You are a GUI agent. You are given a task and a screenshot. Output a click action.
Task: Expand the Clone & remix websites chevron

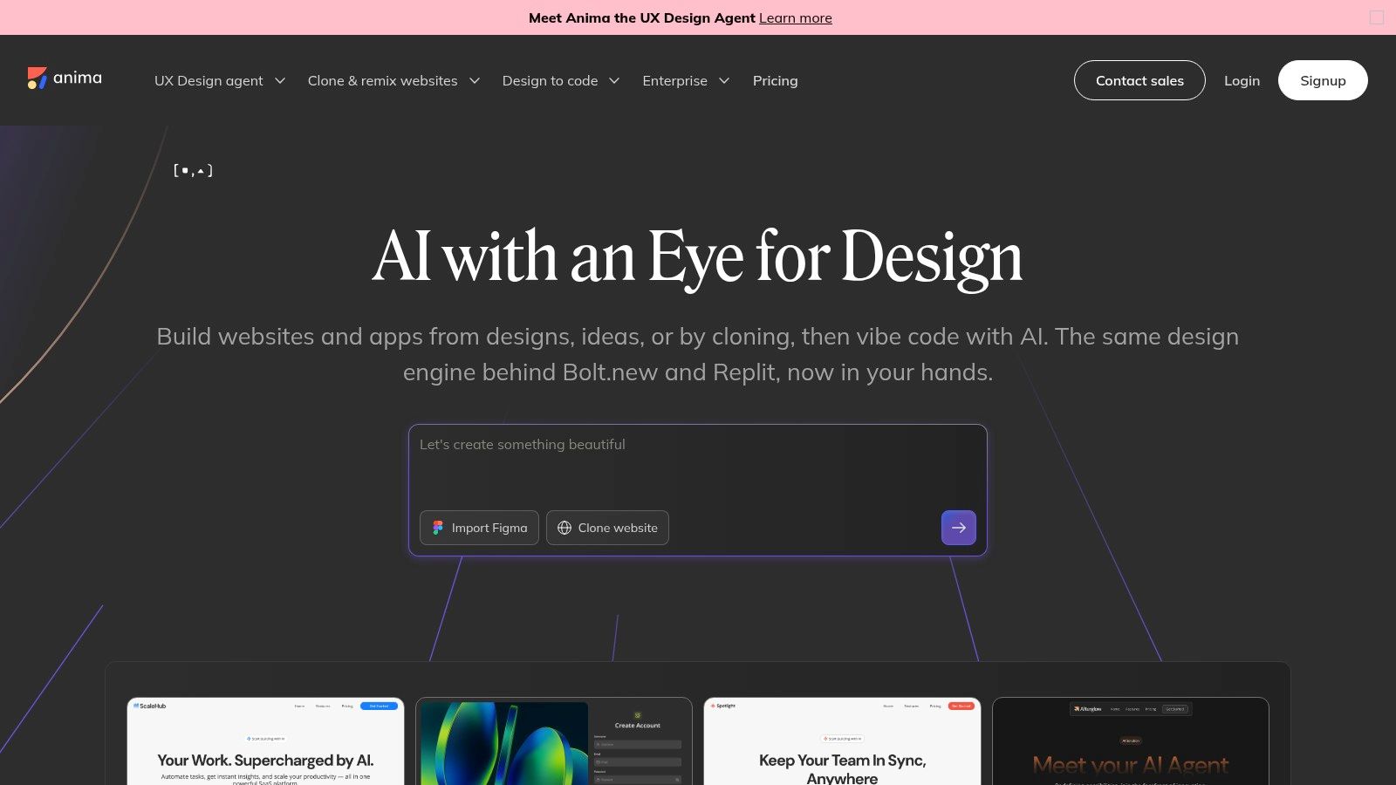coord(475,81)
